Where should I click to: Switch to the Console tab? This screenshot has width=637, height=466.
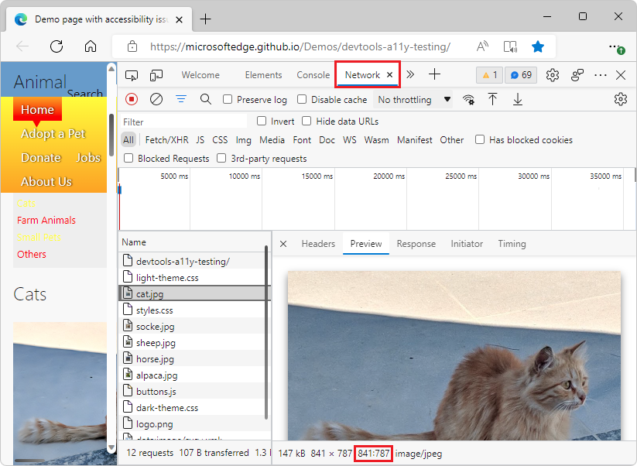click(313, 75)
